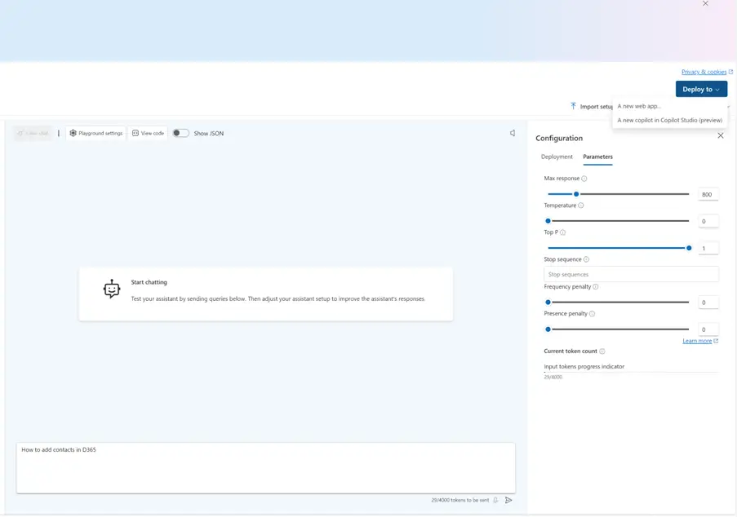Screen dimensions: 737x517
Task: Click the '29/4000 tokens to be sent' text
Action: coord(460,500)
